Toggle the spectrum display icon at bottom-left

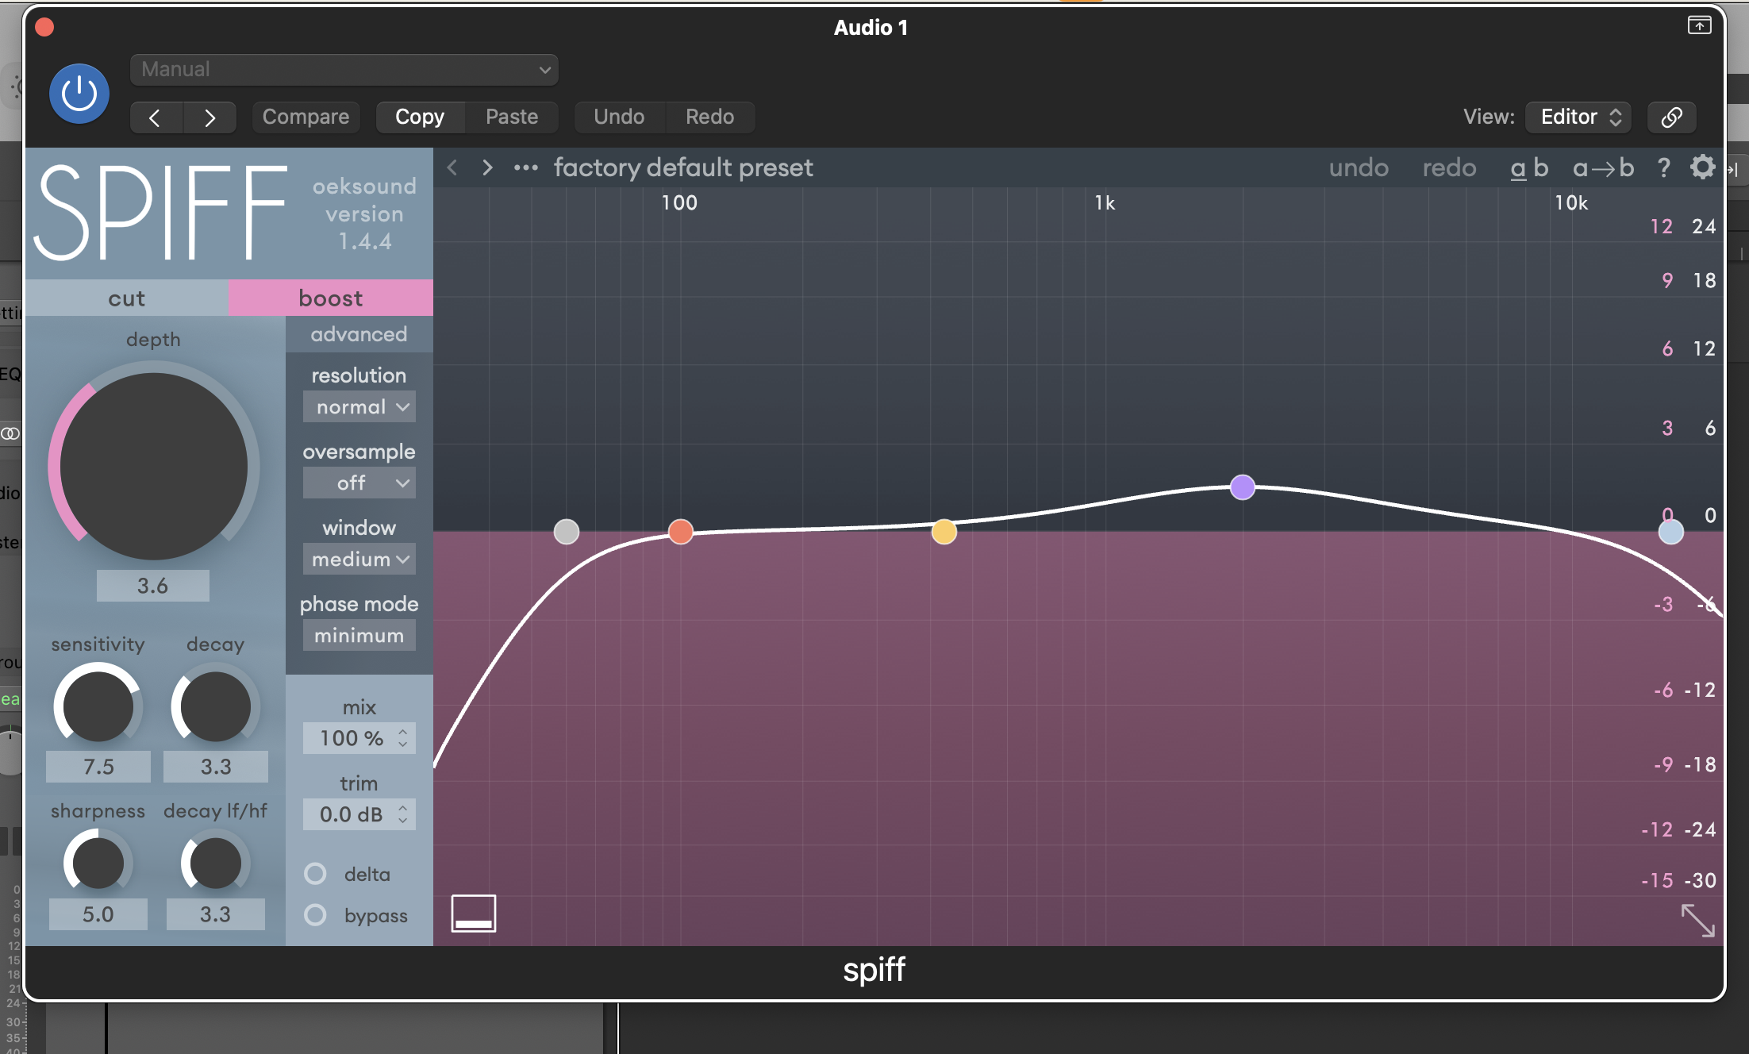click(x=474, y=914)
